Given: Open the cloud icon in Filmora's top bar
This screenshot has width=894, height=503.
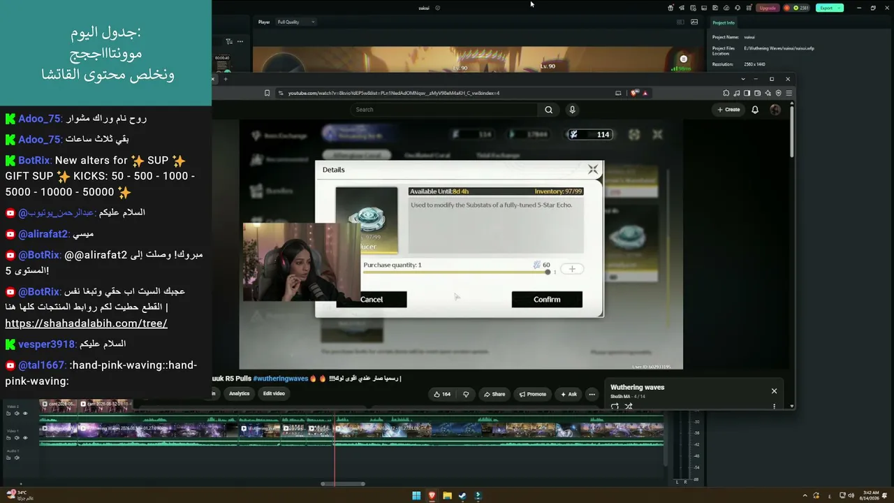Looking at the screenshot, I should 726,8.
